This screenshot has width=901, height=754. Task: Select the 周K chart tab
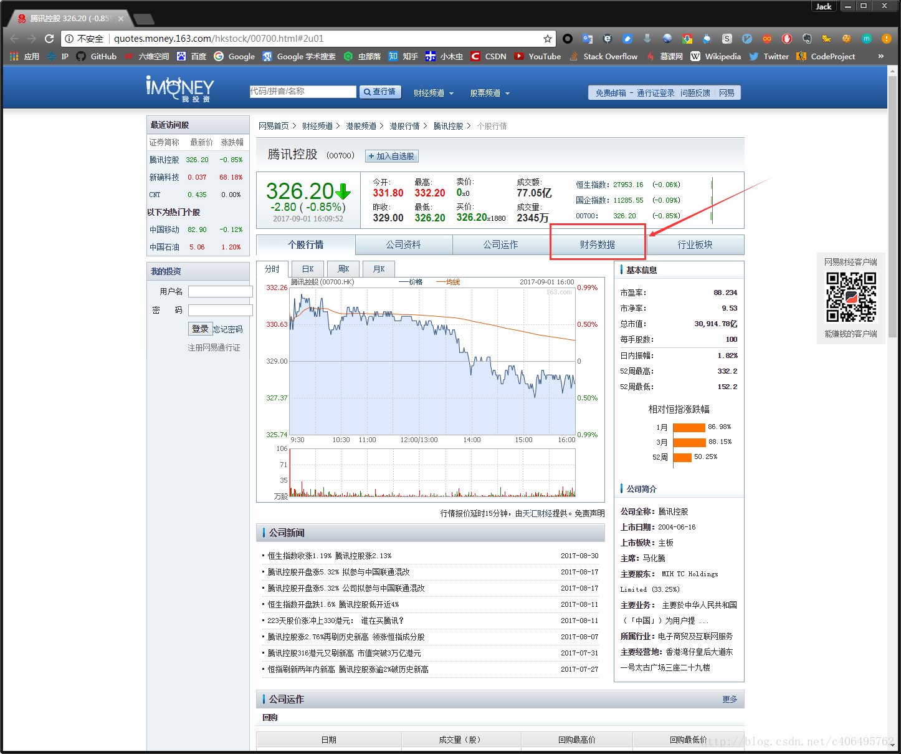(x=343, y=269)
